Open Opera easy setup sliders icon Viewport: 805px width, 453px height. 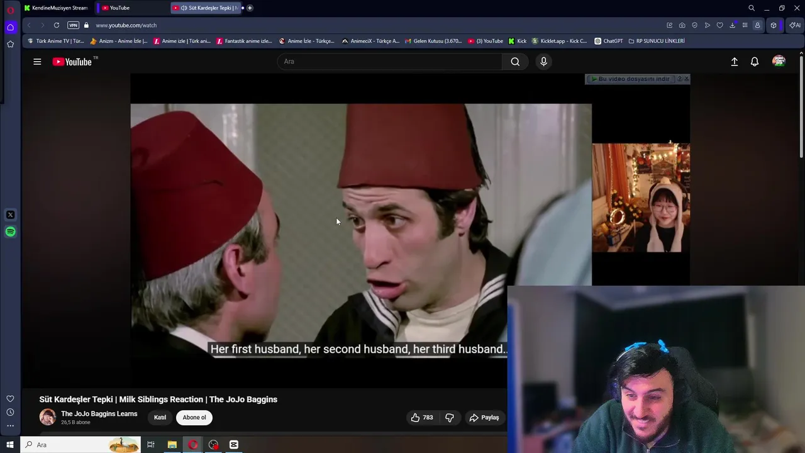click(745, 25)
